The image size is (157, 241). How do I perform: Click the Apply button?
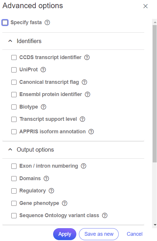(x=65, y=234)
